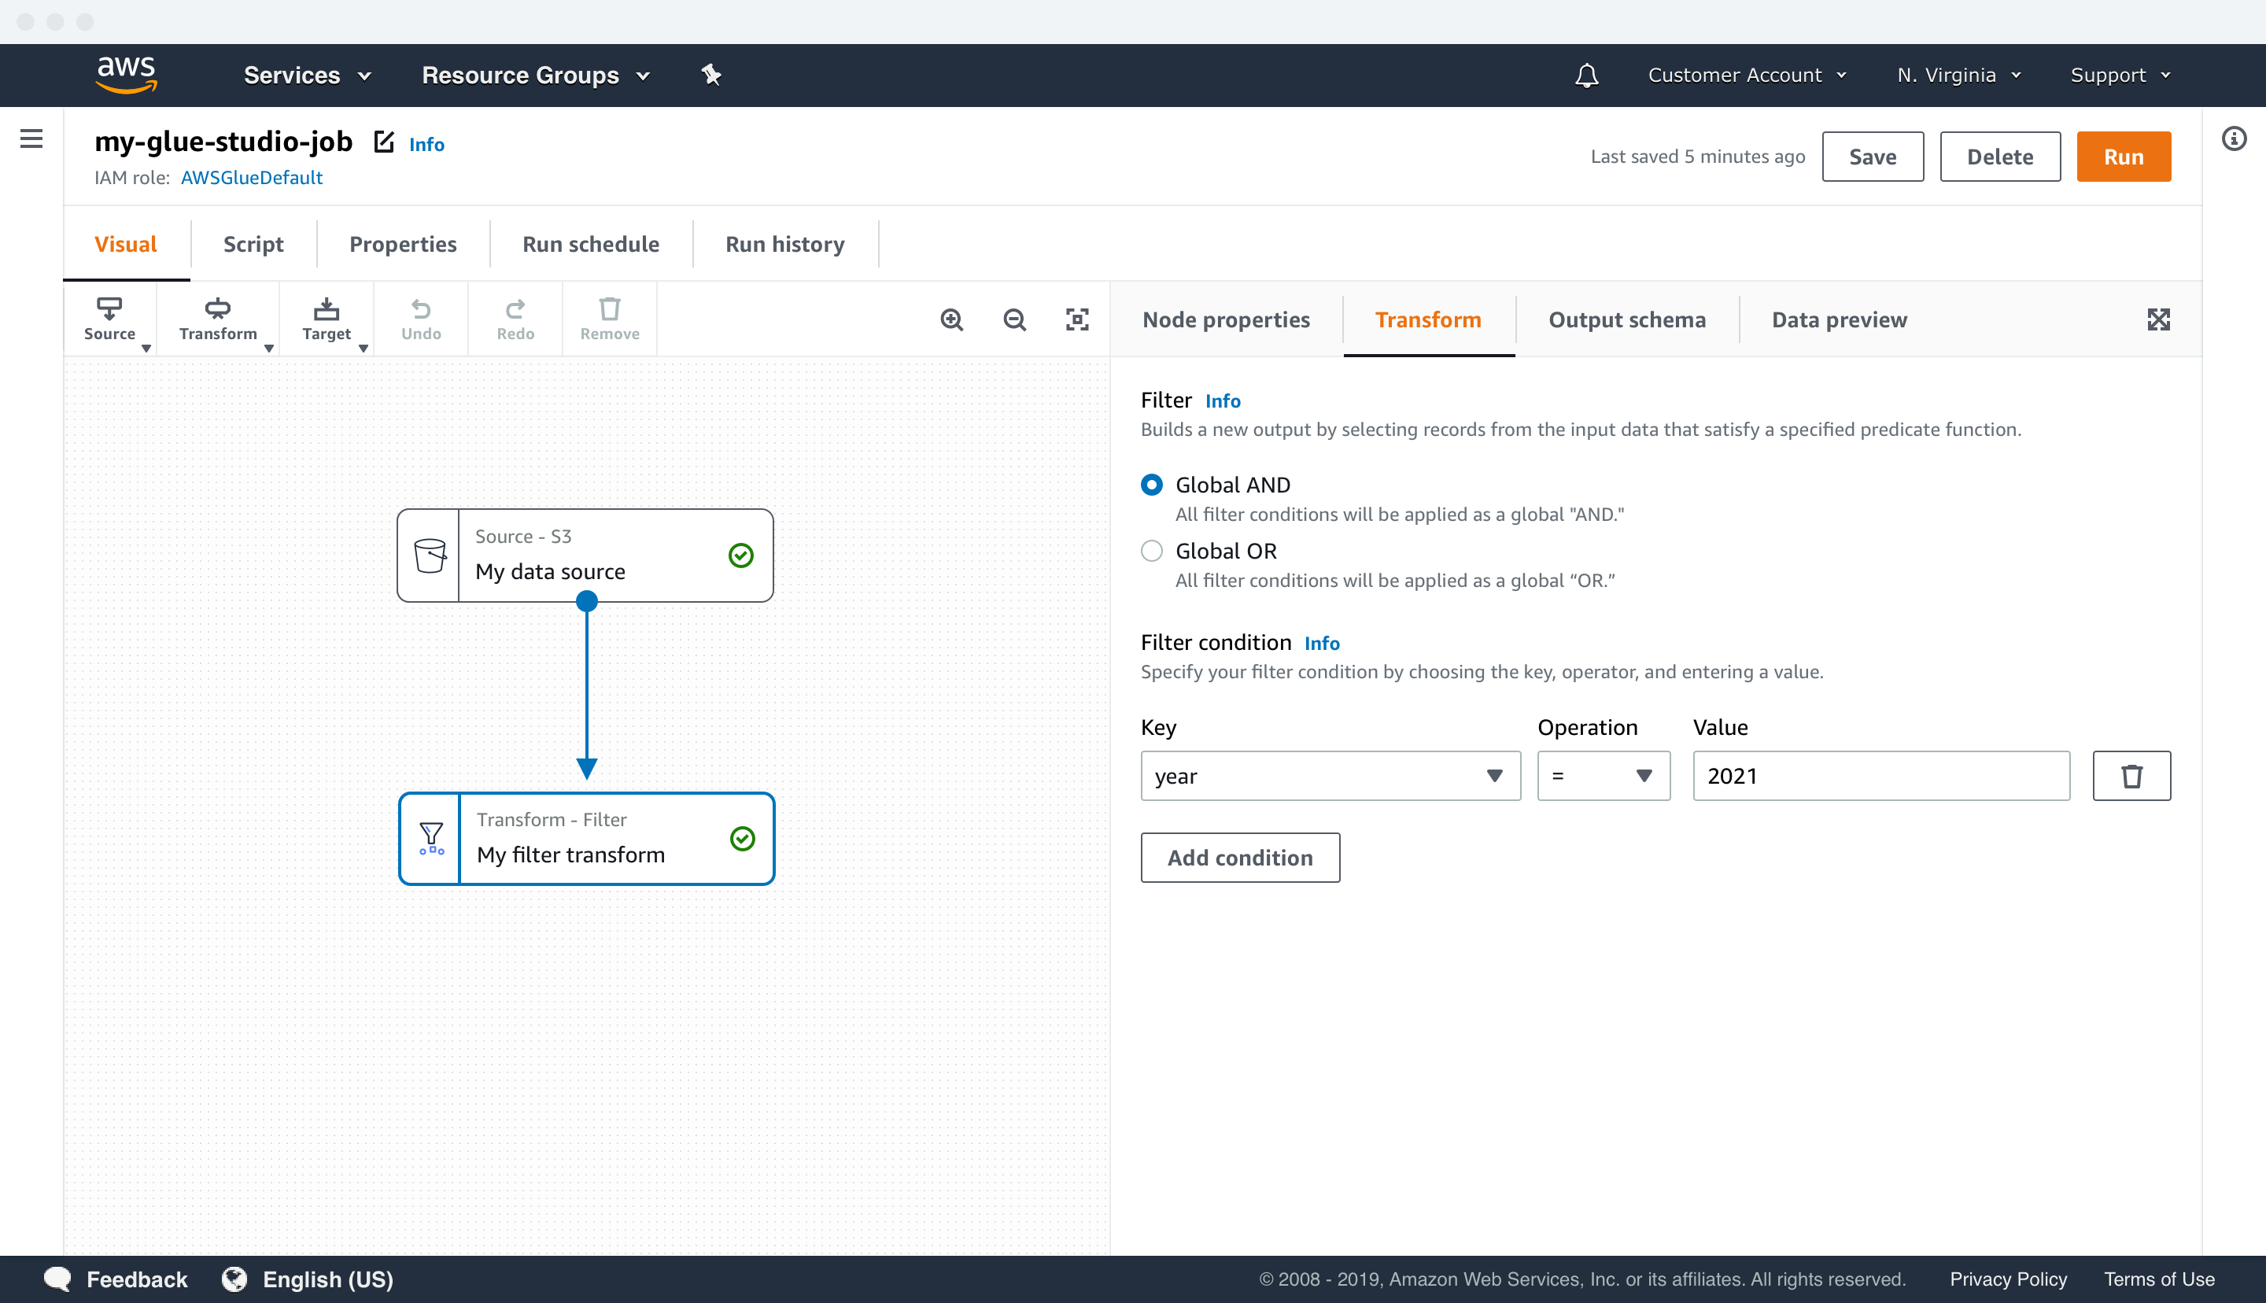
Task: Select the My filter transform node
Action: [x=587, y=839]
